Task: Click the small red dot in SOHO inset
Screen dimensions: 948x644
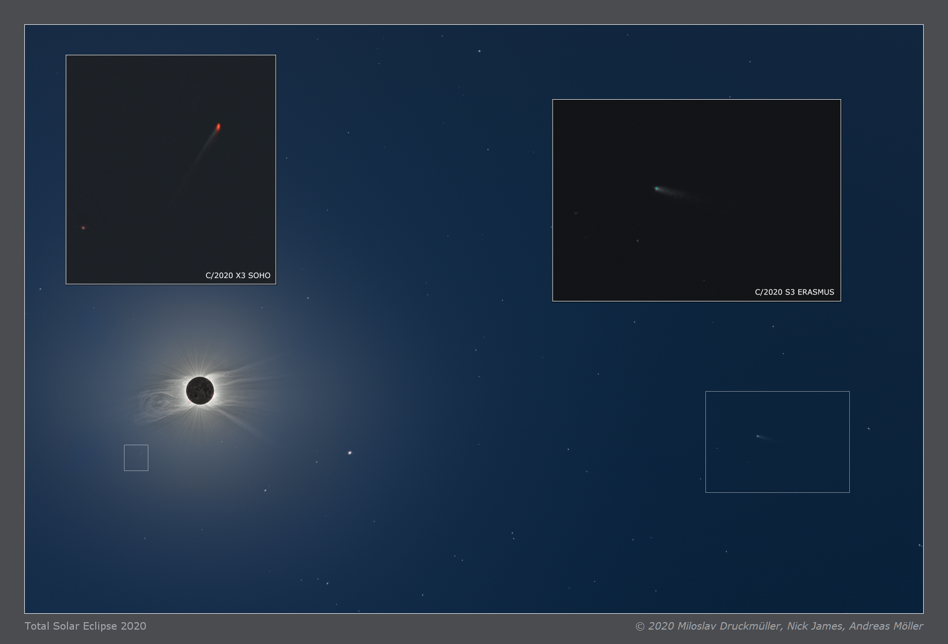Action: coord(83,228)
